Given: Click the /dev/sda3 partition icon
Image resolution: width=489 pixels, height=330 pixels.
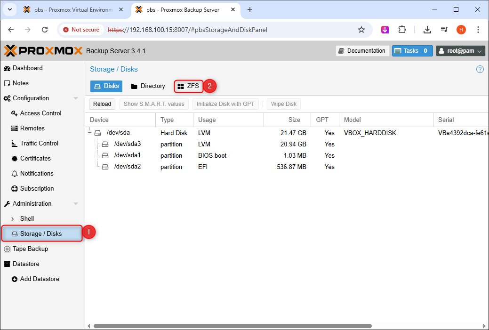Looking at the screenshot, I should point(105,144).
